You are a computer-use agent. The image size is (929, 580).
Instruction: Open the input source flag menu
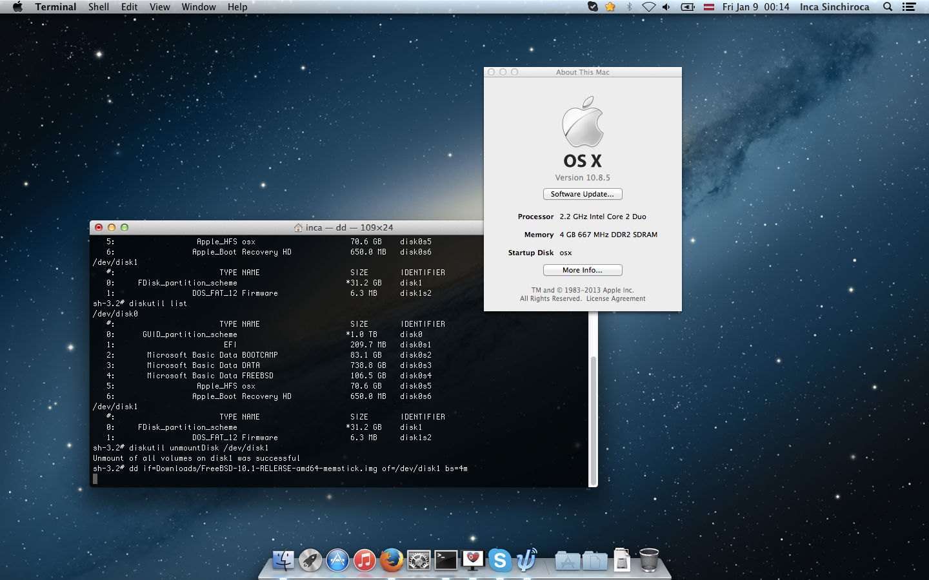[709, 6]
